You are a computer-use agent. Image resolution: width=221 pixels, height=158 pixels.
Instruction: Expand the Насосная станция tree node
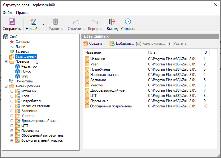click(x=12, y=106)
